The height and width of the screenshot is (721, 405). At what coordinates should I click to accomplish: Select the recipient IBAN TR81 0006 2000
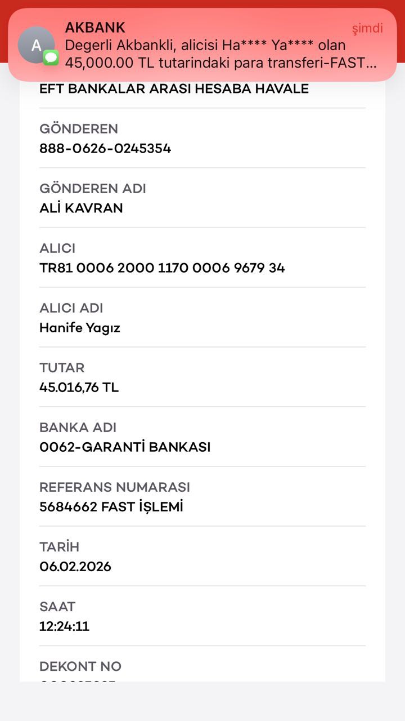click(x=162, y=268)
